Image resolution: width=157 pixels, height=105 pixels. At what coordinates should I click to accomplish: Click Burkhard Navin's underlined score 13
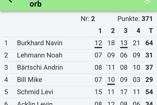[x=124, y=44]
